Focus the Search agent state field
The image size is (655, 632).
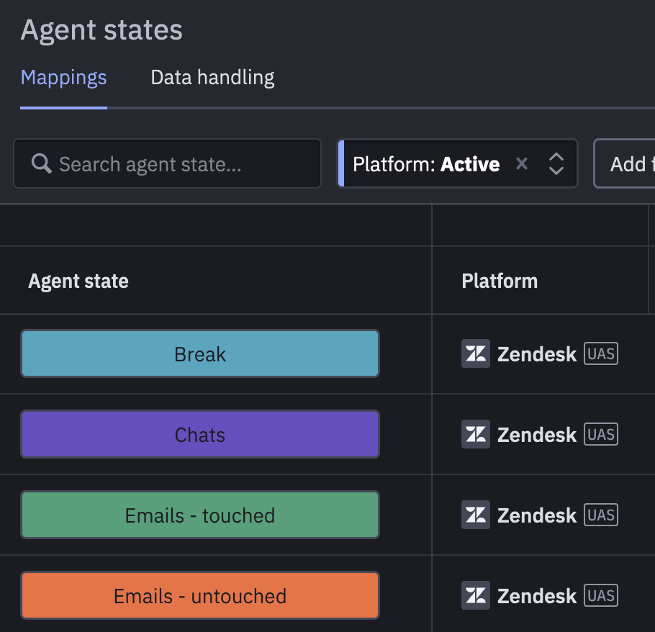(x=167, y=163)
